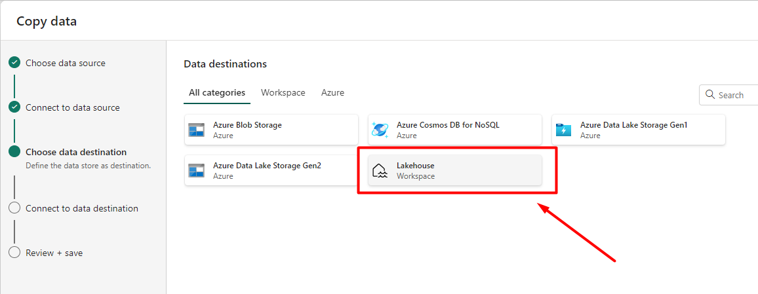
Task: Go back to the Choose data source step
Action: click(x=65, y=63)
